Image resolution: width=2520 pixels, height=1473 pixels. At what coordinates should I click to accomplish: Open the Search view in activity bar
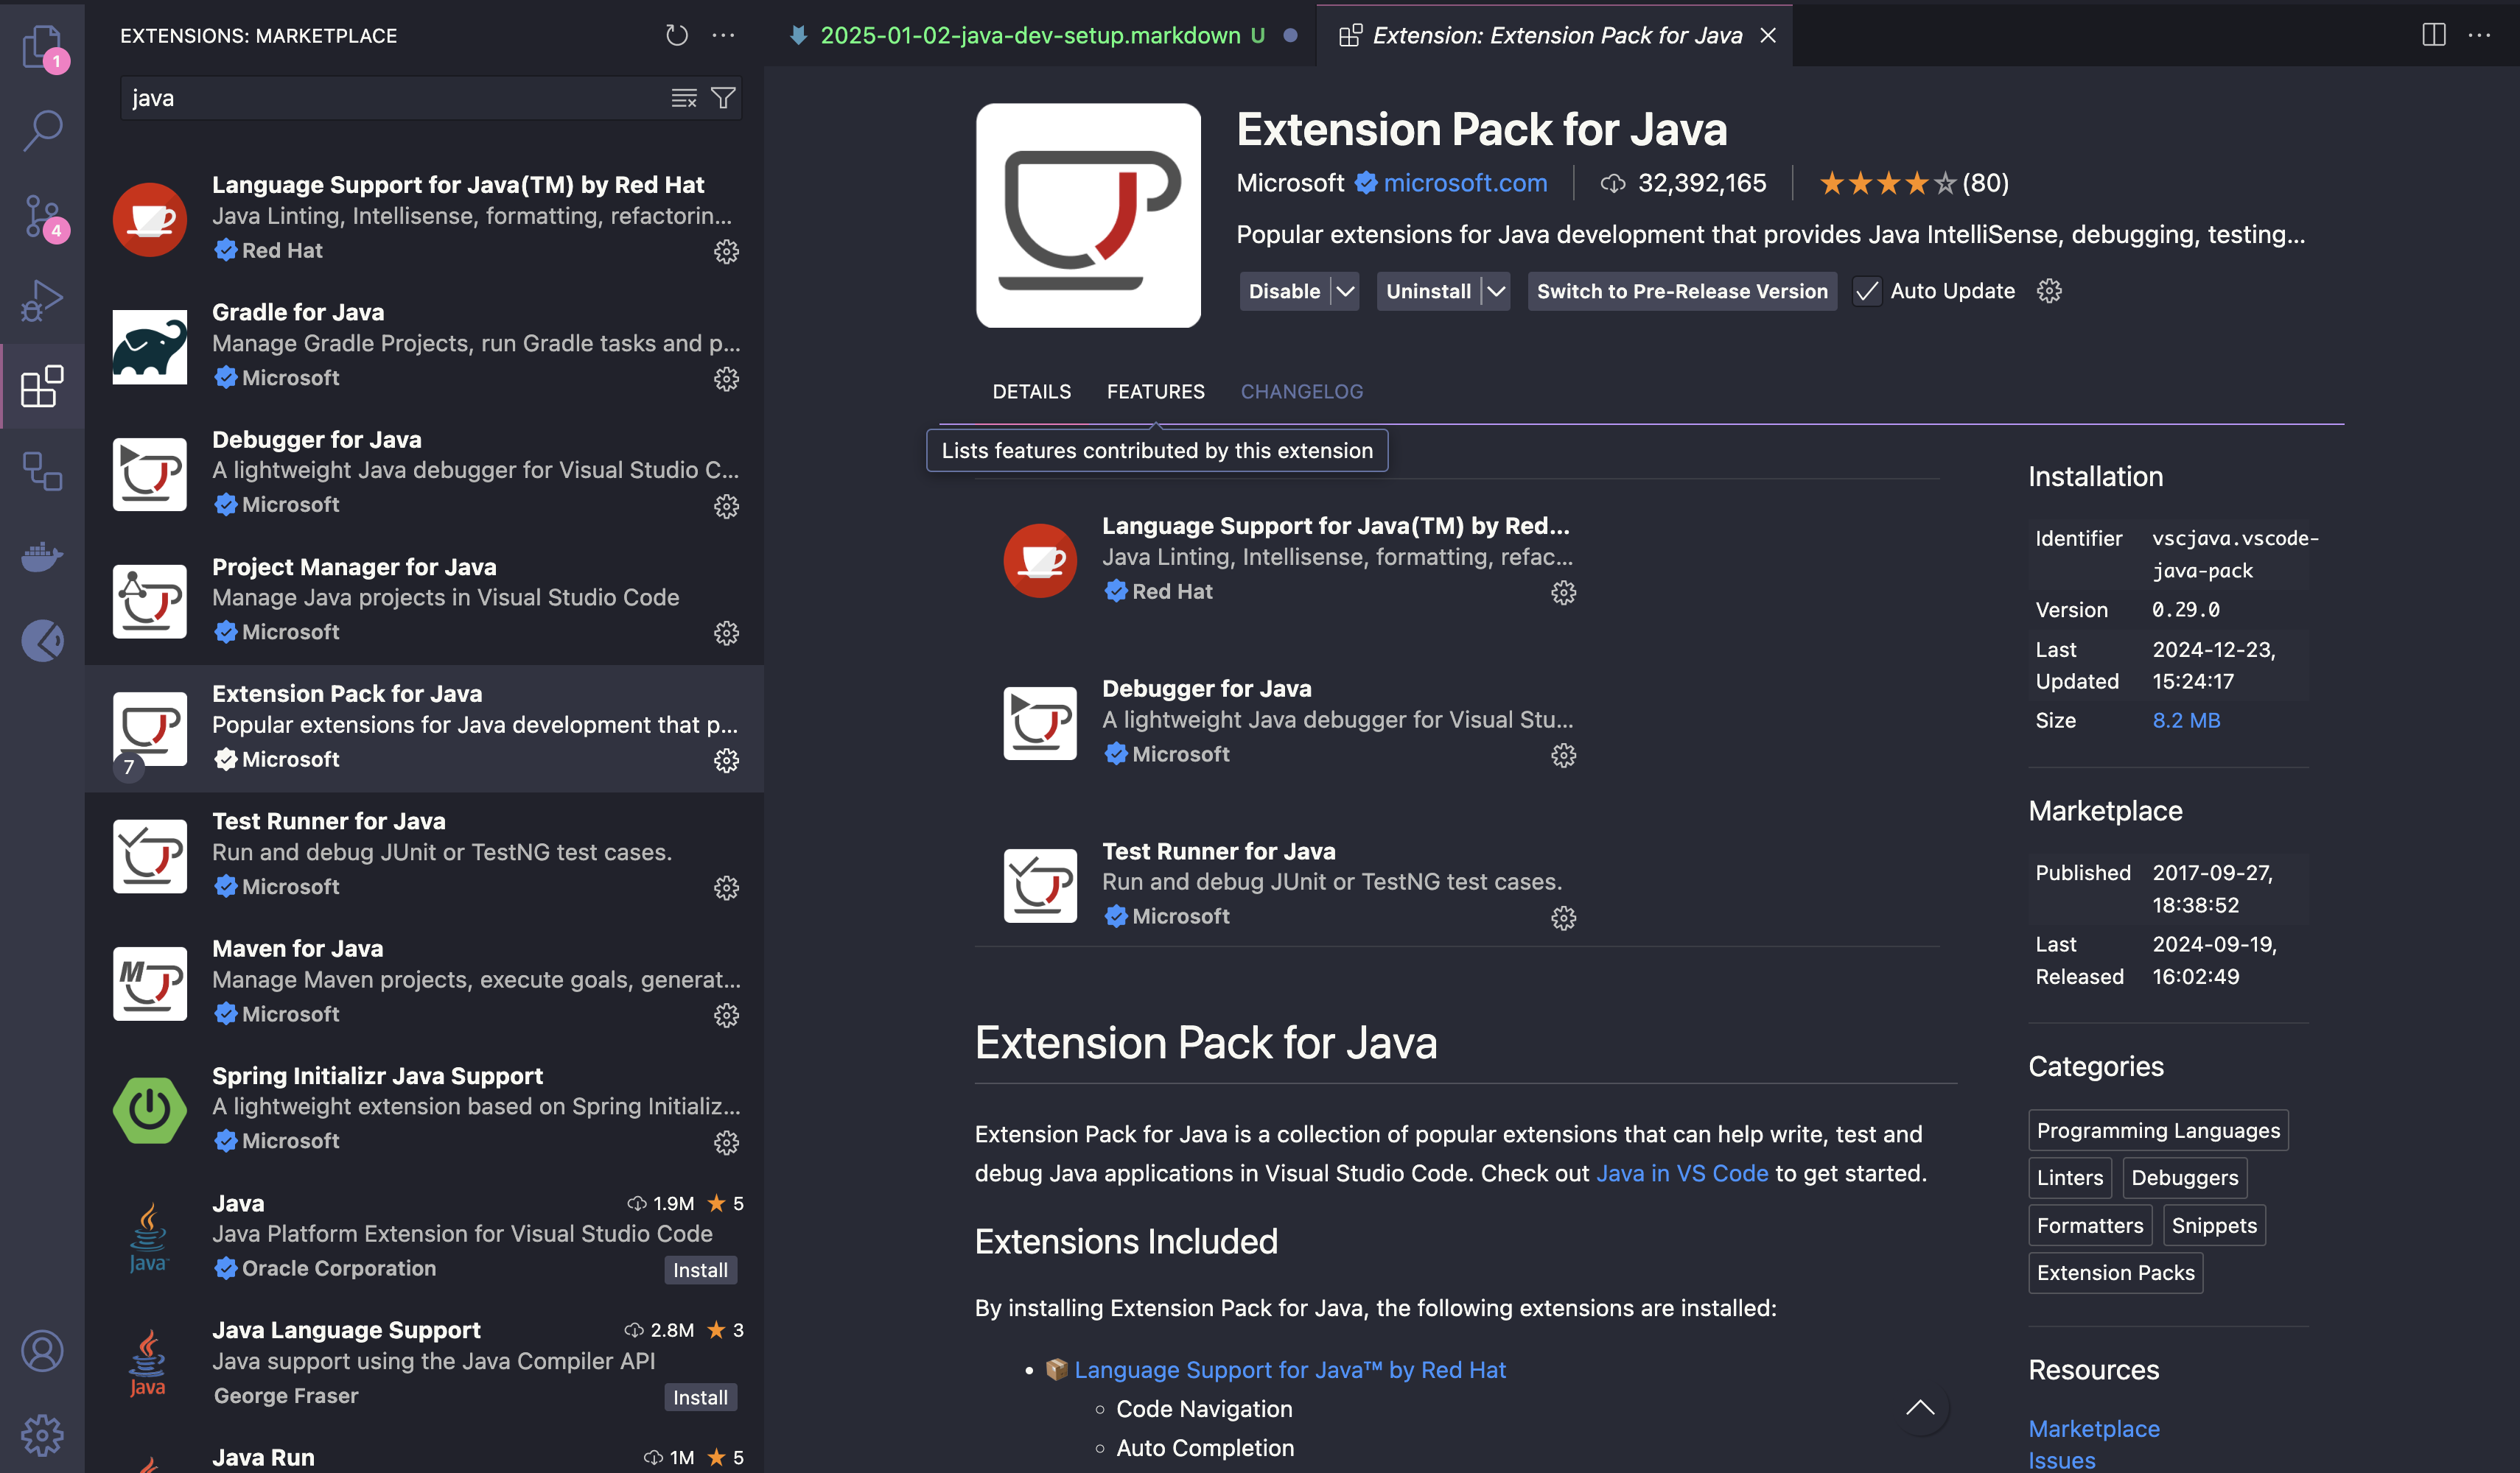(x=42, y=130)
